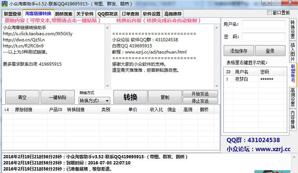Click the 高佣 column header

pos(190,109)
